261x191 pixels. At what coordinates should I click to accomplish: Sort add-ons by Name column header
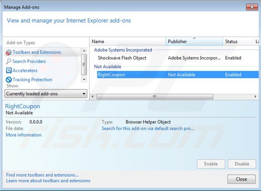(128, 41)
